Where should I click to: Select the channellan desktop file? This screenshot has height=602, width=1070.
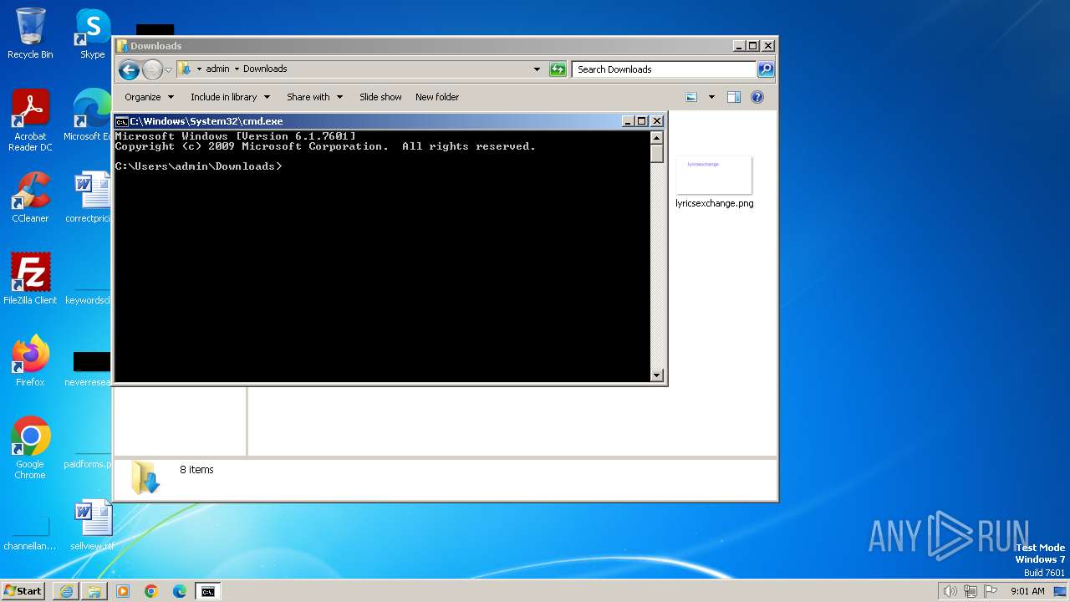pyautogui.click(x=30, y=533)
